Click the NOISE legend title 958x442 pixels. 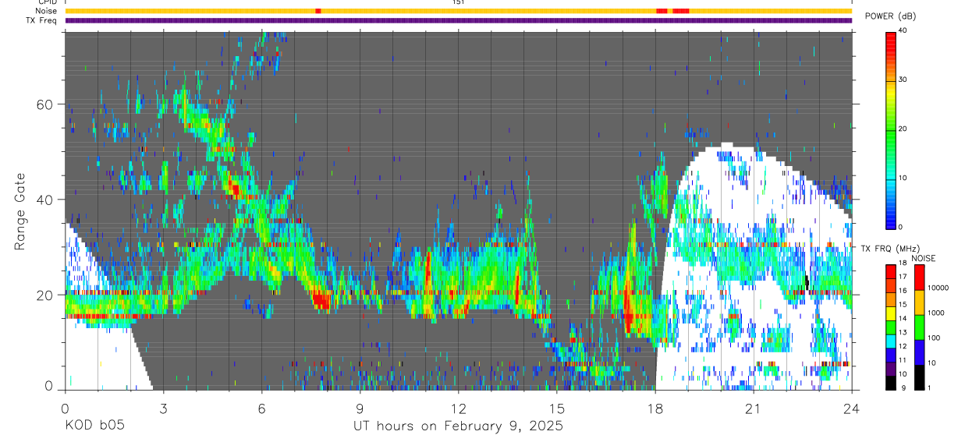pos(924,258)
